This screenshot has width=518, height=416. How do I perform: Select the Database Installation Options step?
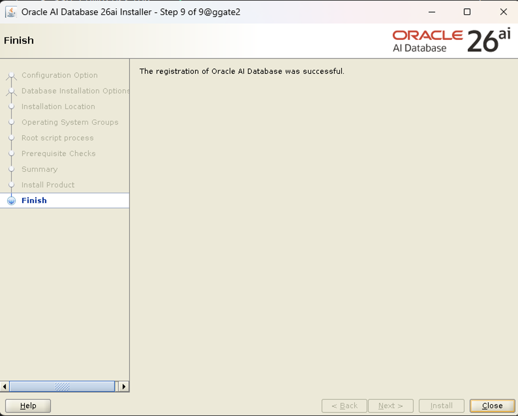pos(75,90)
